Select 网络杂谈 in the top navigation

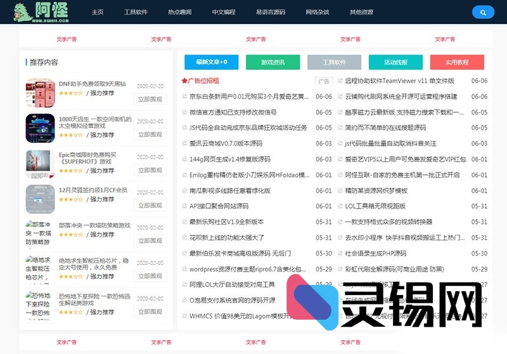point(318,12)
